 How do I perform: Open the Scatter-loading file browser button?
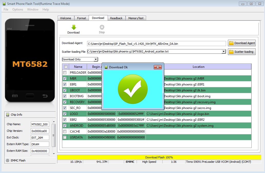[x=242, y=52]
